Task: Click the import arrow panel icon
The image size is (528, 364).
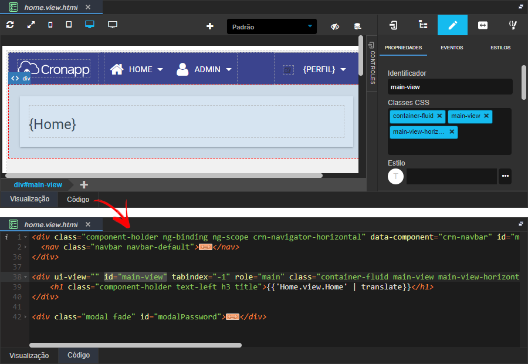Action: coord(393,25)
